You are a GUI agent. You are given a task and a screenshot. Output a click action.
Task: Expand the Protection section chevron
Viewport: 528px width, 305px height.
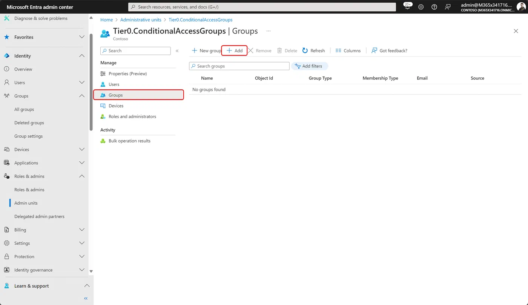82,256
